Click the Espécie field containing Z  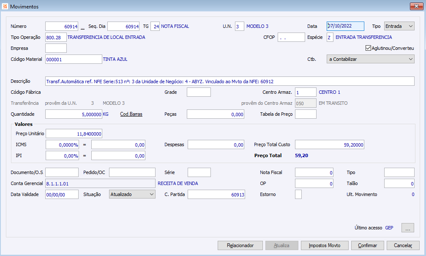coord(330,37)
